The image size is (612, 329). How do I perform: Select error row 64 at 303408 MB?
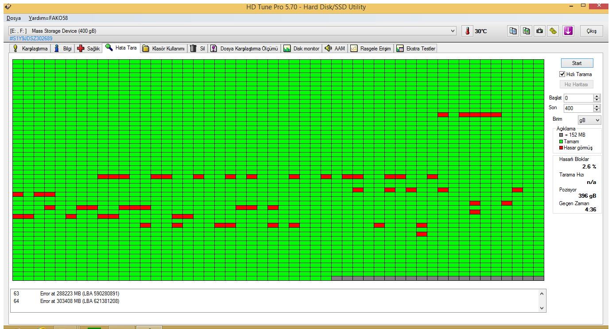275,301
